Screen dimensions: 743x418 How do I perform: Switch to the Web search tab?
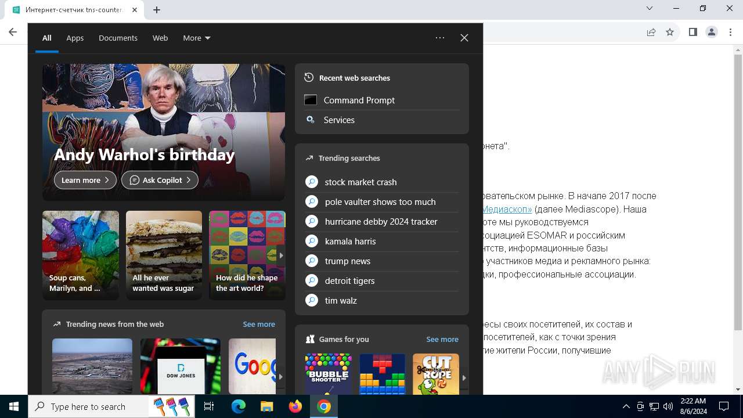pos(160,38)
